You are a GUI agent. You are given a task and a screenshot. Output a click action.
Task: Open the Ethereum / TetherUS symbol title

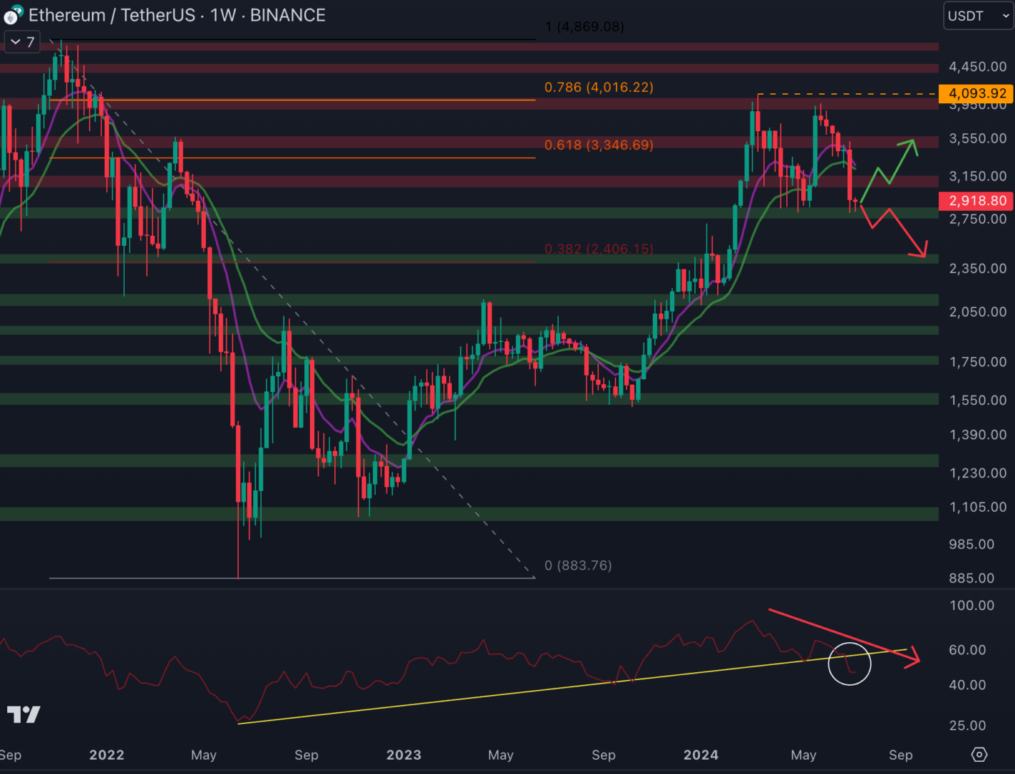[111, 15]
